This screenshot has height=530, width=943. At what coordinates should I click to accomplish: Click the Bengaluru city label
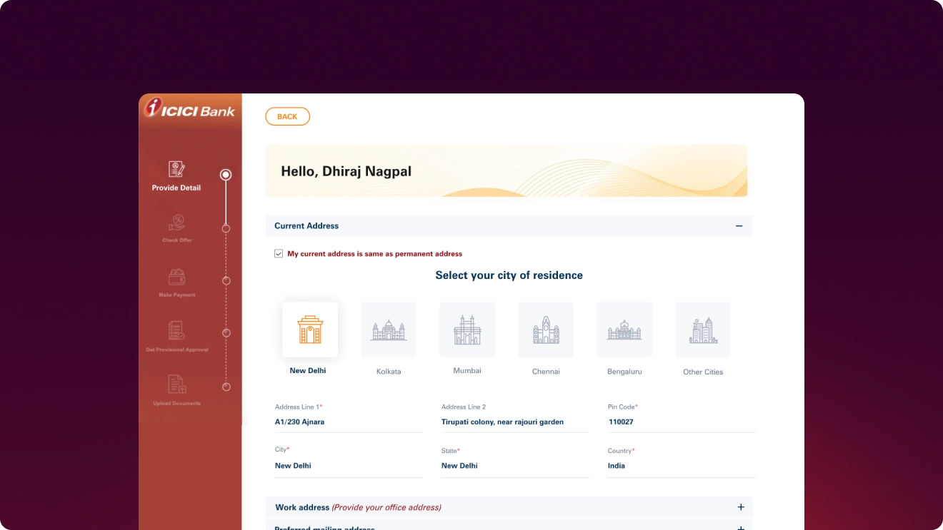pyautogui.click(x=624, y=372)
